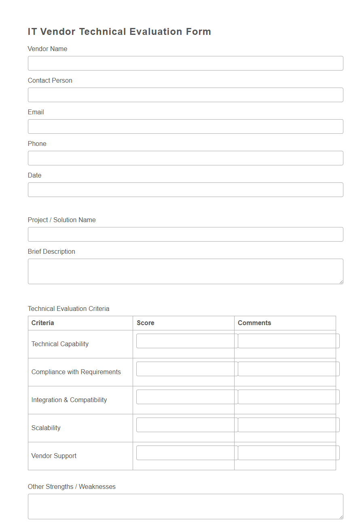
Task: Focus the Phone input field
Action: point(185,158)
